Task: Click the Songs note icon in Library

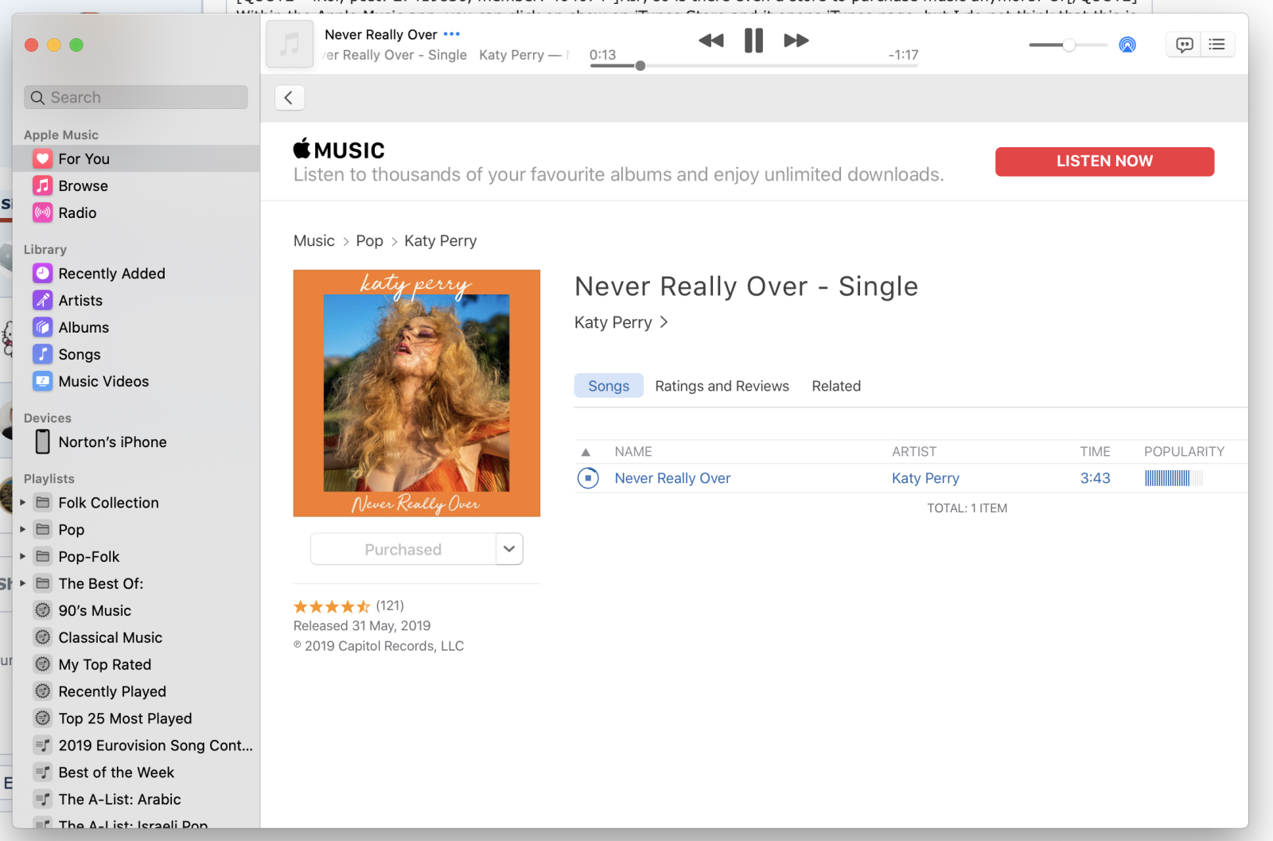Action: pyautogui.click(x=43, y=355)
